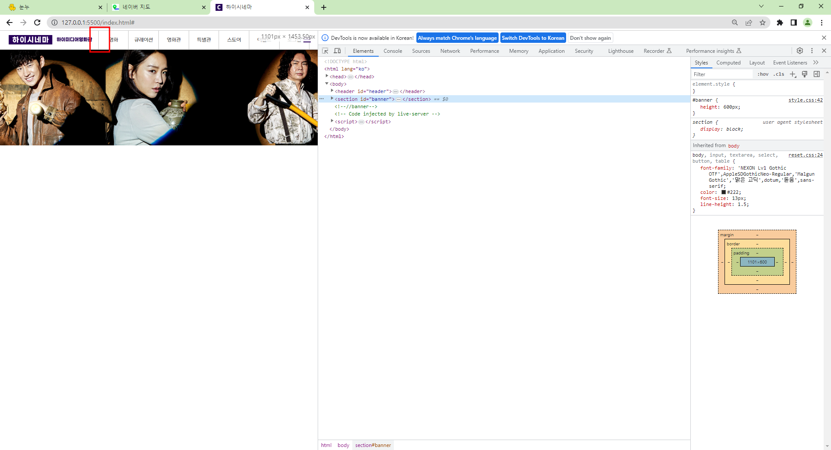Close the 눈누 tab
The image size is (831, 450).
(100, 7)
